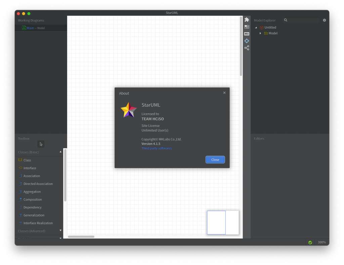
Task: Click the StarUML star logo
Action: click(129, 110)
